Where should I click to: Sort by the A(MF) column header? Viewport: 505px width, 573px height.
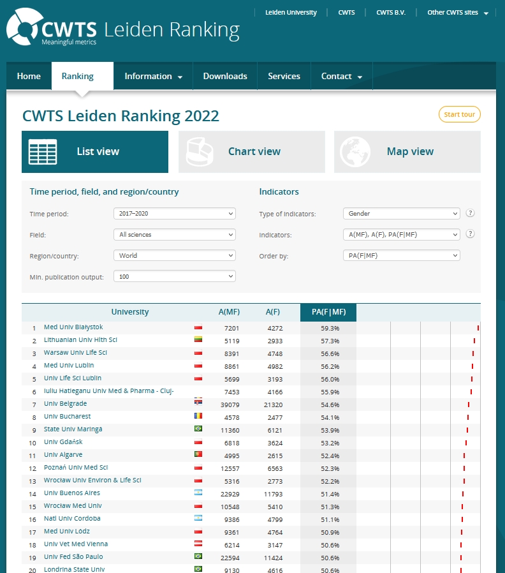point(229,312)
